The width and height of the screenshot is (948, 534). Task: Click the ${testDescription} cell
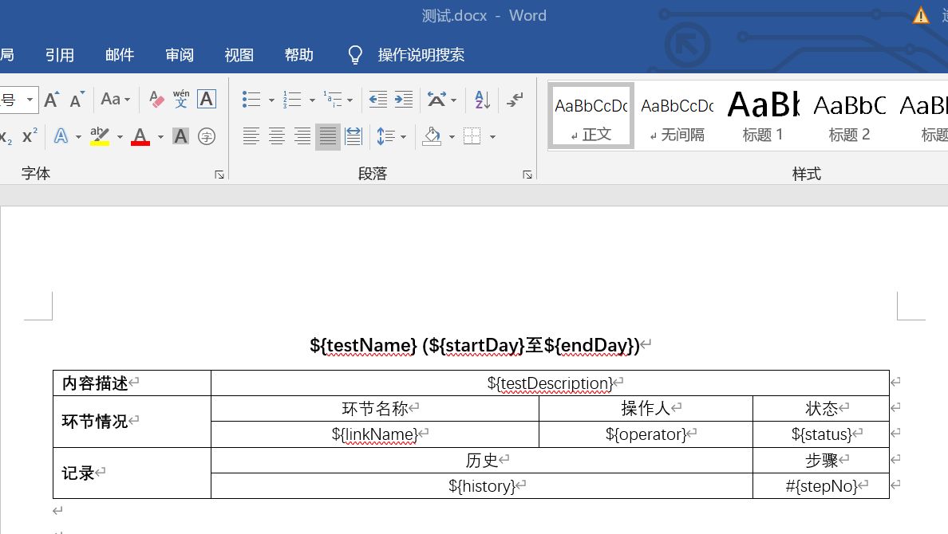pos(550,383)
